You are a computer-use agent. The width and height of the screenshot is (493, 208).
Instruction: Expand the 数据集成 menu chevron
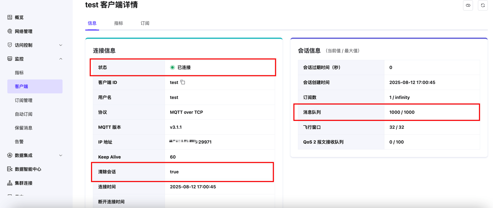point(61,155)
